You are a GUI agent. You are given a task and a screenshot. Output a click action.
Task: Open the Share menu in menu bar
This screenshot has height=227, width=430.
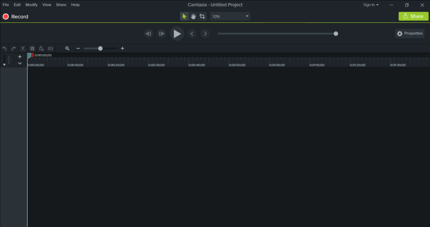[61, 5]
